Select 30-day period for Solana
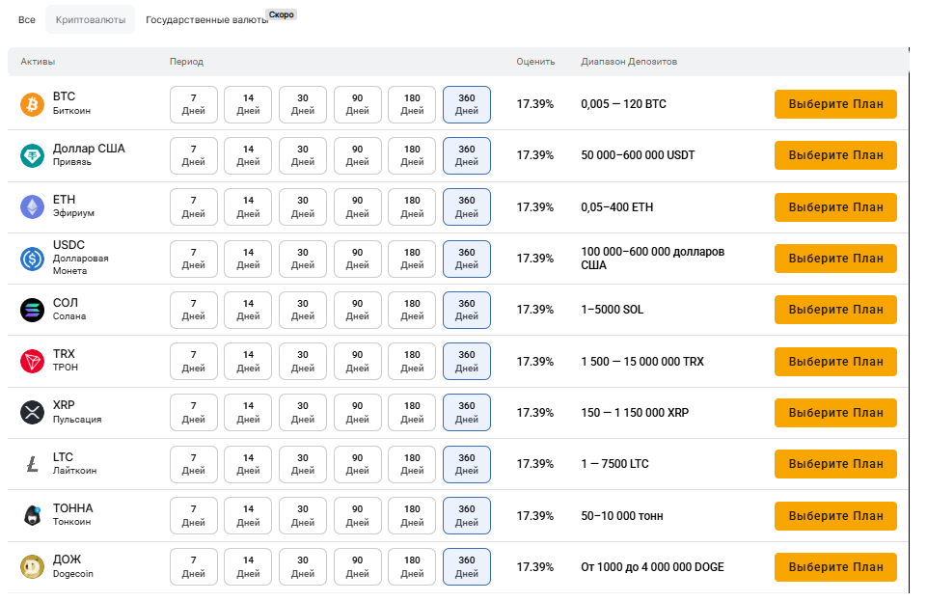 303,310
